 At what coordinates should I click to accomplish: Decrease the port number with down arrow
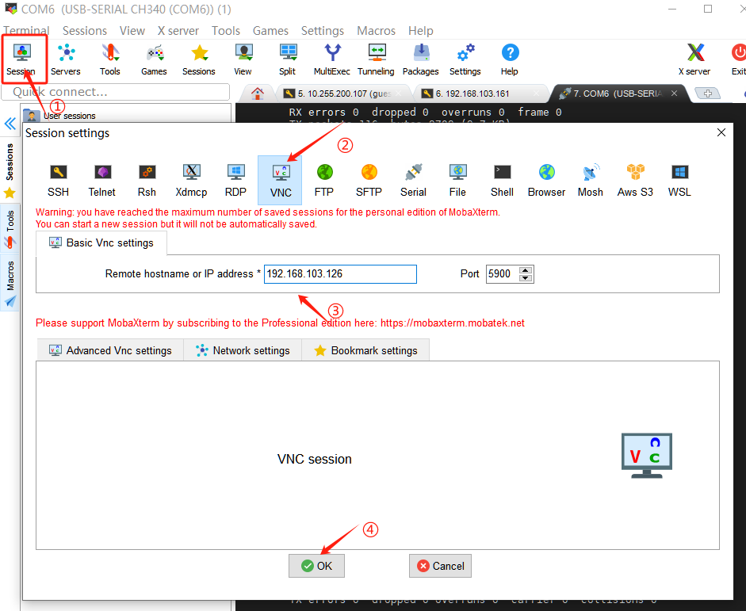525,278
